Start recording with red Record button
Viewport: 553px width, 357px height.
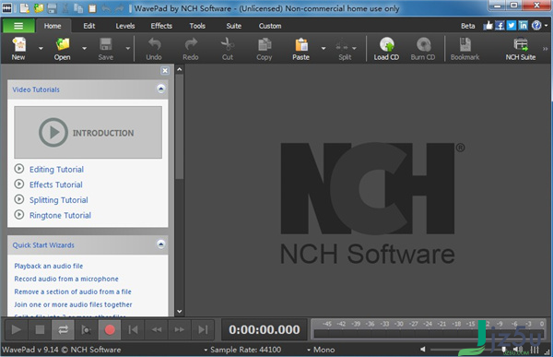[110, 330]
